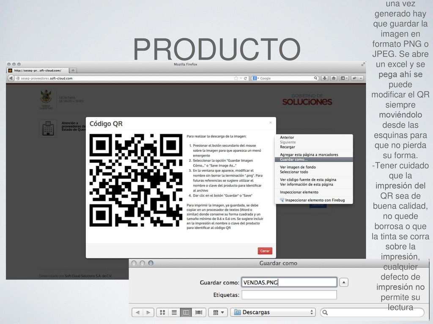
Task: Click the search magnifier in Google box
Action: [x=315, y=78]
